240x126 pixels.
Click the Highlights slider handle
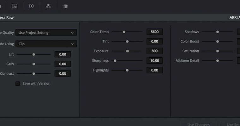tap(127, 70)
